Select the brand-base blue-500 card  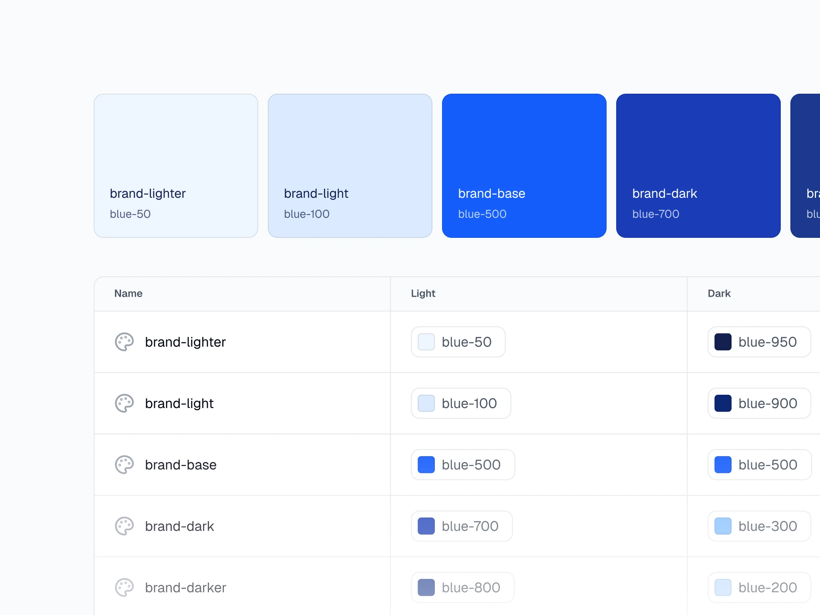pos(524,166)
